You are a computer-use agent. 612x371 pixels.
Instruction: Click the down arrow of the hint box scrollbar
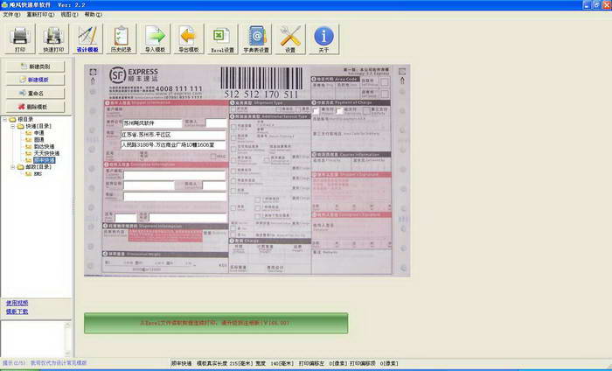pyautogui.click(x=67, y=353)
